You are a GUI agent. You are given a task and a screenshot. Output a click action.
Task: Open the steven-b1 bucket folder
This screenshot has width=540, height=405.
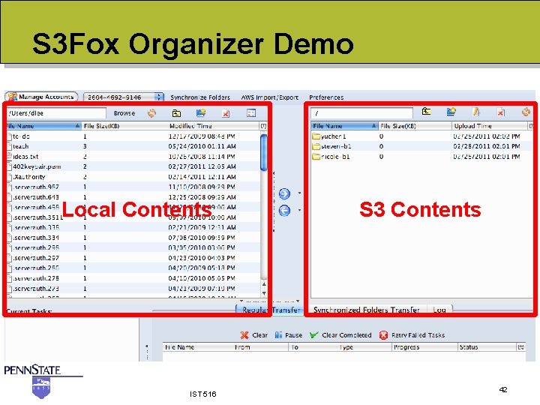click(421, 146)
